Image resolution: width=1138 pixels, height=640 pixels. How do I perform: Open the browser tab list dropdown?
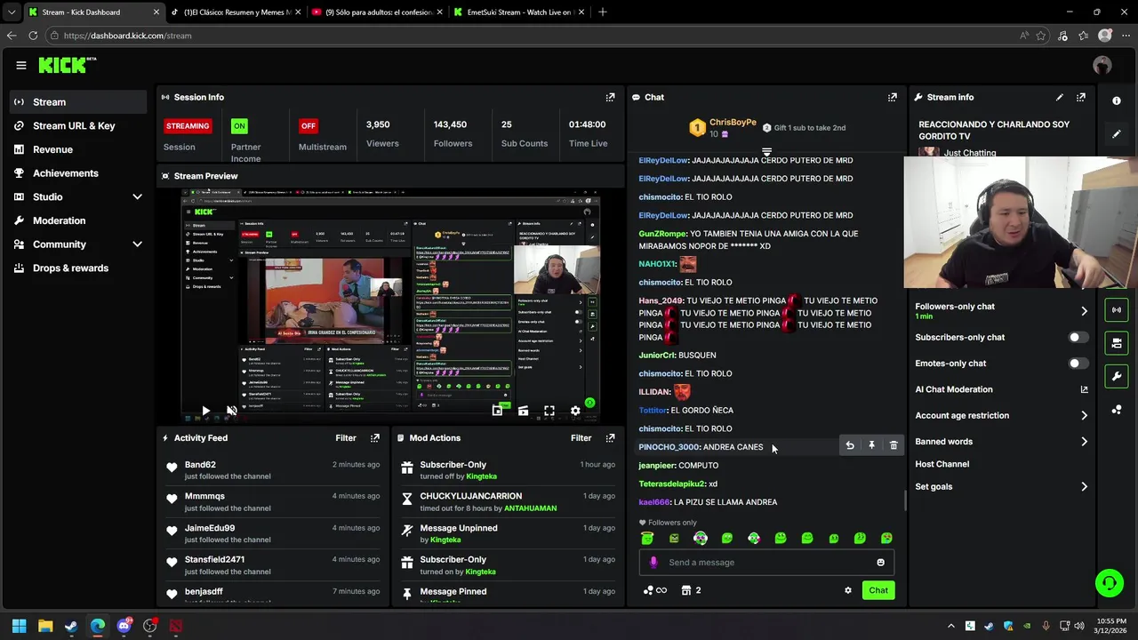coord(11,12)
